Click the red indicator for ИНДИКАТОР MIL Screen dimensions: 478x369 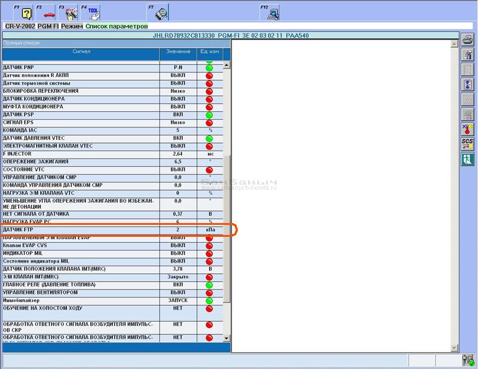(x=209, y=254)
